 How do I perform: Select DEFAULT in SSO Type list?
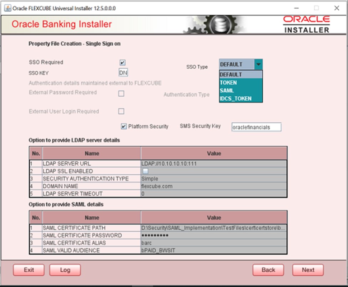241,75
